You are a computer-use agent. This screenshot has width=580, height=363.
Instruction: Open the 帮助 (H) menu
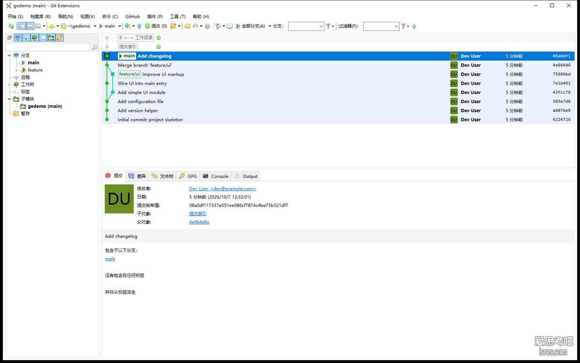click(x=201, y=16)
